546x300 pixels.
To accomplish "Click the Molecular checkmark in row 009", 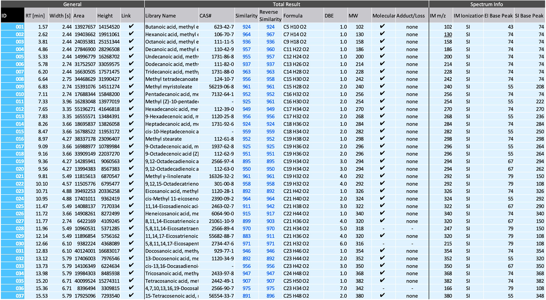I will point(382,86).
